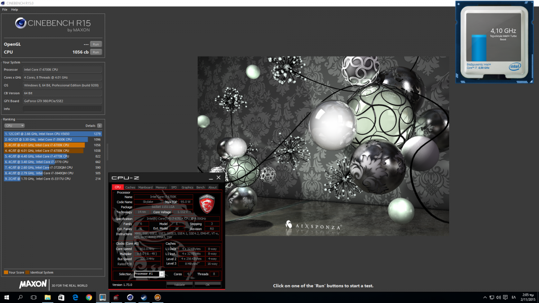Switch to the CPU tab in CPU-Z
Image resolution: width=539 pixels, height=303 pixels.
pyautogui.click(x=117, y=187)
